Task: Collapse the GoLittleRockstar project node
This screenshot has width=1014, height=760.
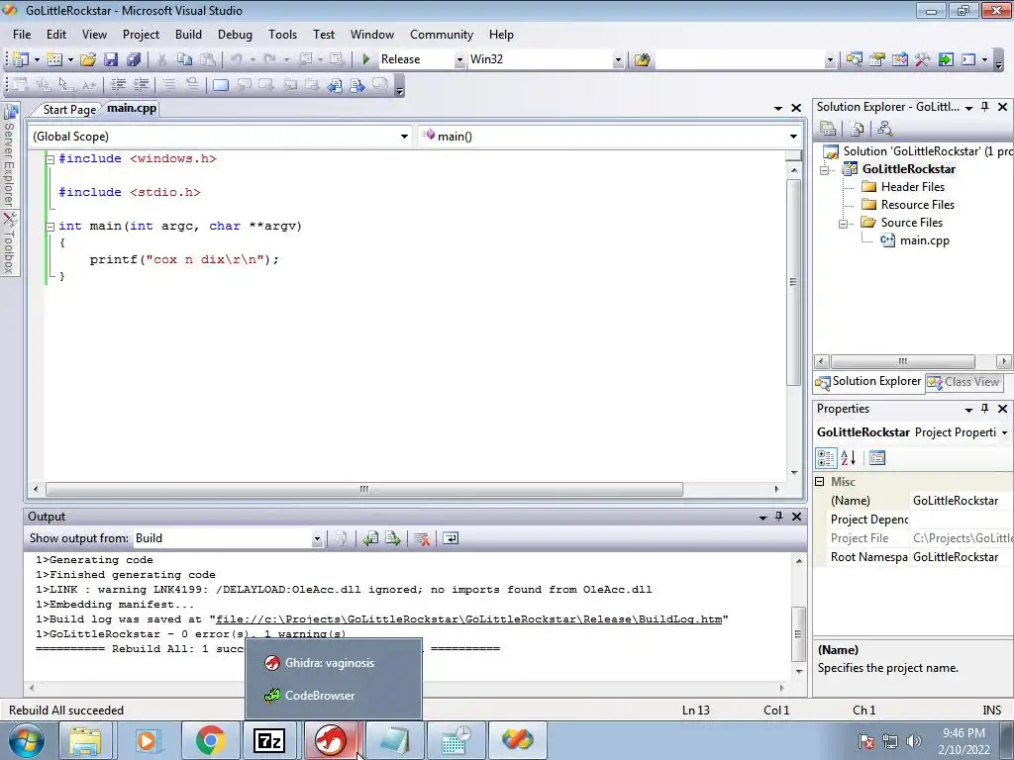Action: 824,169
